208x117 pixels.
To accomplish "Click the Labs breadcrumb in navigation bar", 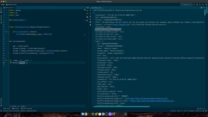I will pyautogui.click(x=3, y=5).
